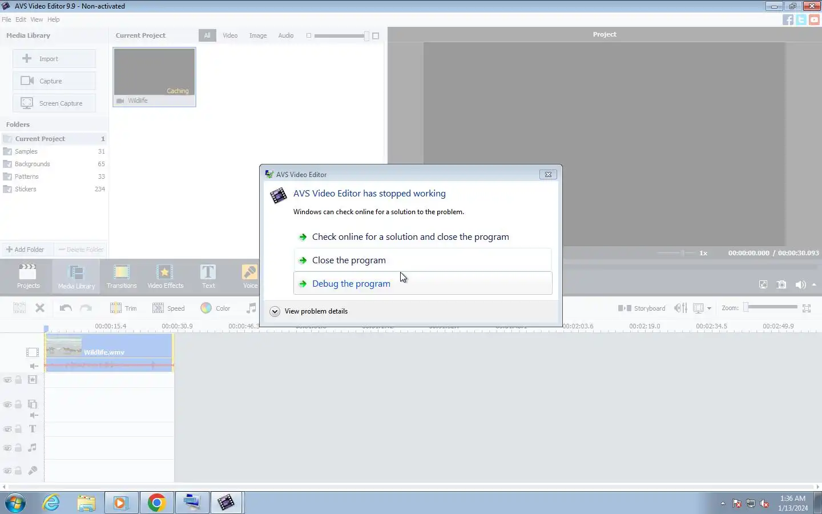Viewport: 822px width, 514px height.
Task: Close the AVS Video Editor error dialog
Action: (548, 174)
